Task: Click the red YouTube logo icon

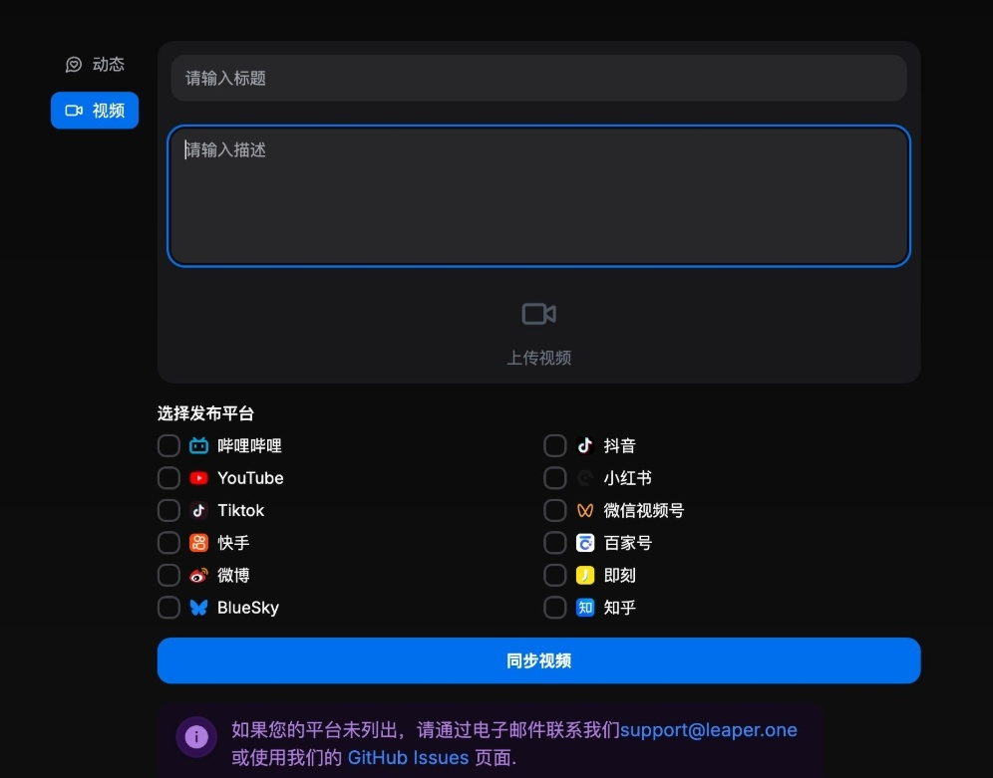Action: [x=198, y=478]
